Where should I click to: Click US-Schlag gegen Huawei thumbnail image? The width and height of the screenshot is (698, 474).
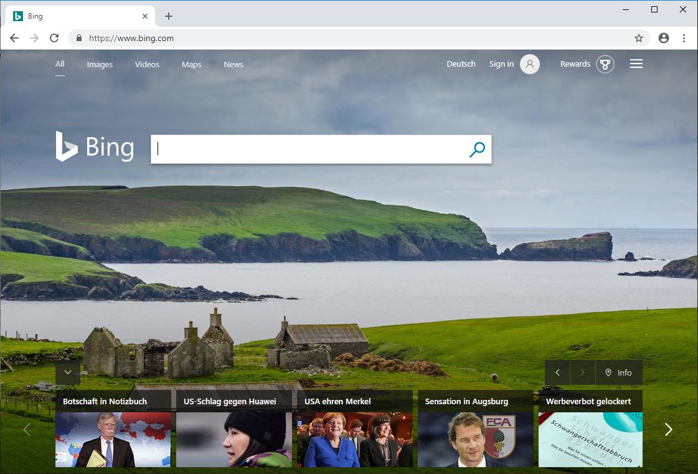tap(234, 440)
